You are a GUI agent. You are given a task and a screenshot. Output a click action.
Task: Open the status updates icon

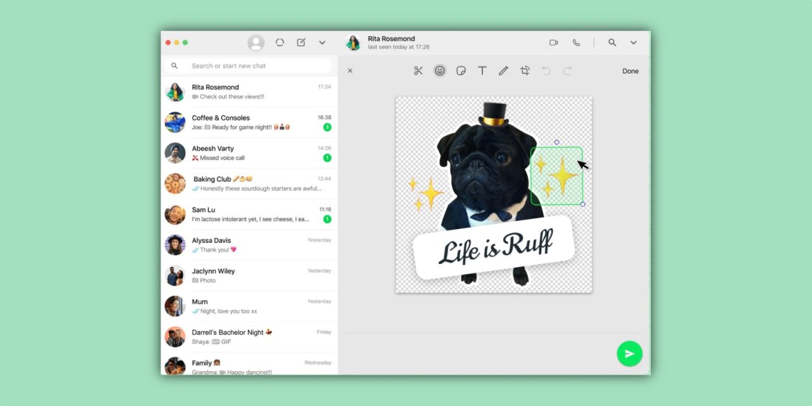pos(280,43)
